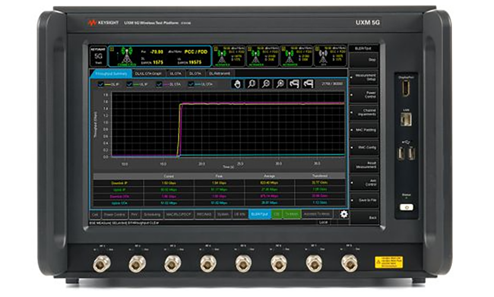Toggle the cyan UL OTA trace checkbox
Screen dimensions: 494x297
pos(191,84)
